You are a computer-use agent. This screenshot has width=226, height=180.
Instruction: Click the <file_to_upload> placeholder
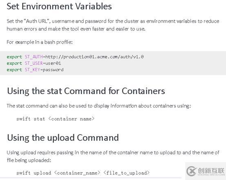click(126, 173)
